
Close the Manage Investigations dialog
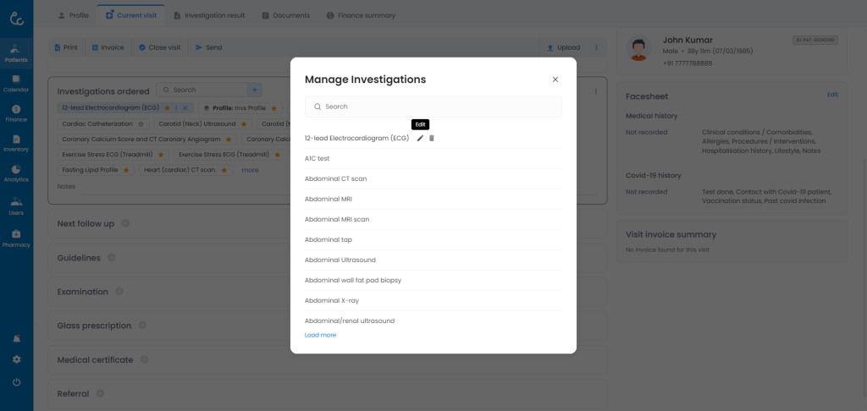coord(555,79)
